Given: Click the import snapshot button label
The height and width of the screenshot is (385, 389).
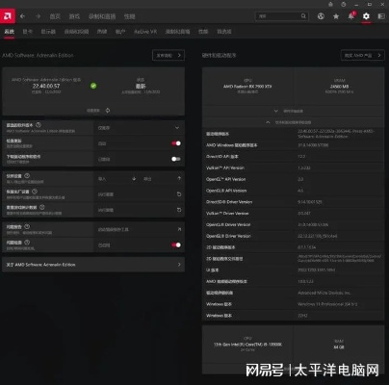Looking at the screenshot, I should tap(102, 179).
